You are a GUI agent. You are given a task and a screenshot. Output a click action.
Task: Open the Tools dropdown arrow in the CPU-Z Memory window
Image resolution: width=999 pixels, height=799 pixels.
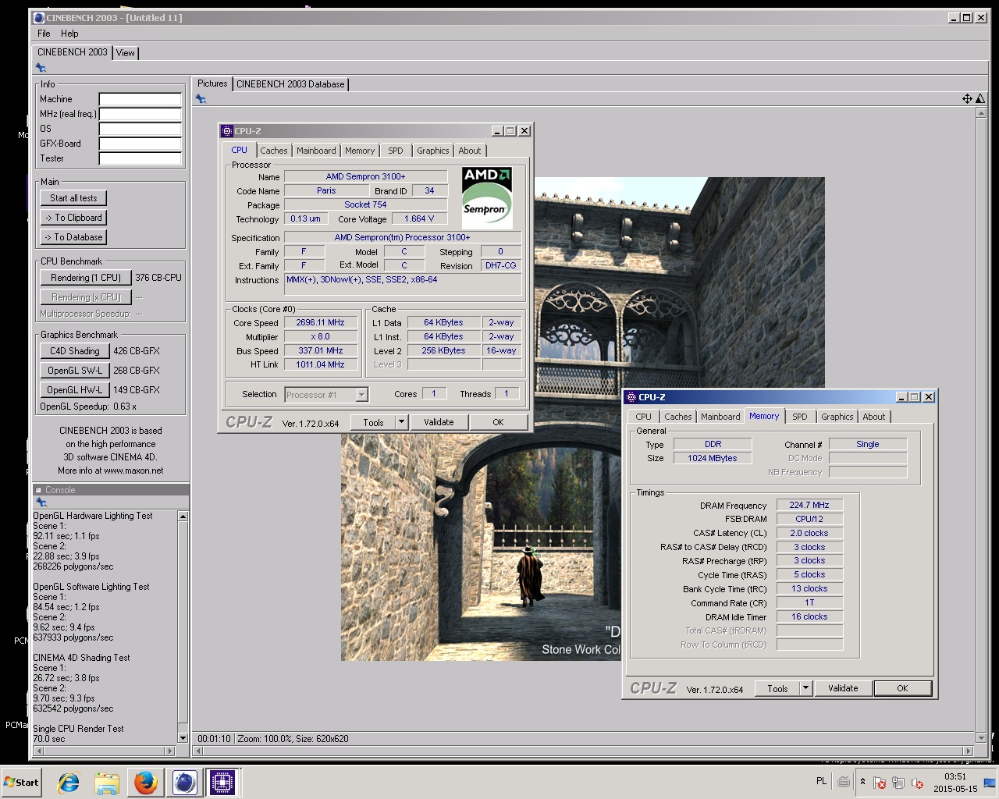tap(806, 688)
